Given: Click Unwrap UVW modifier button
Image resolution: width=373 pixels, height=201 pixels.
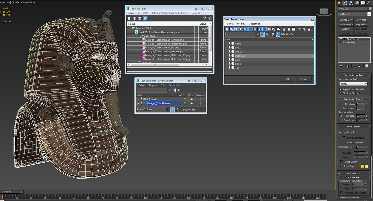Looking at the screenshot, I should 346,20.
